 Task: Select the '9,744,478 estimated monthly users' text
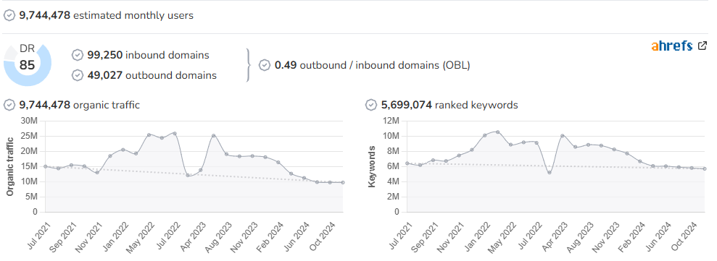(x=106, y=15)
